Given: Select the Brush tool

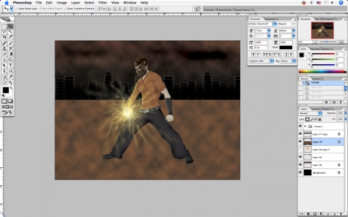Looking at the screenshot, I should [10, 43].
